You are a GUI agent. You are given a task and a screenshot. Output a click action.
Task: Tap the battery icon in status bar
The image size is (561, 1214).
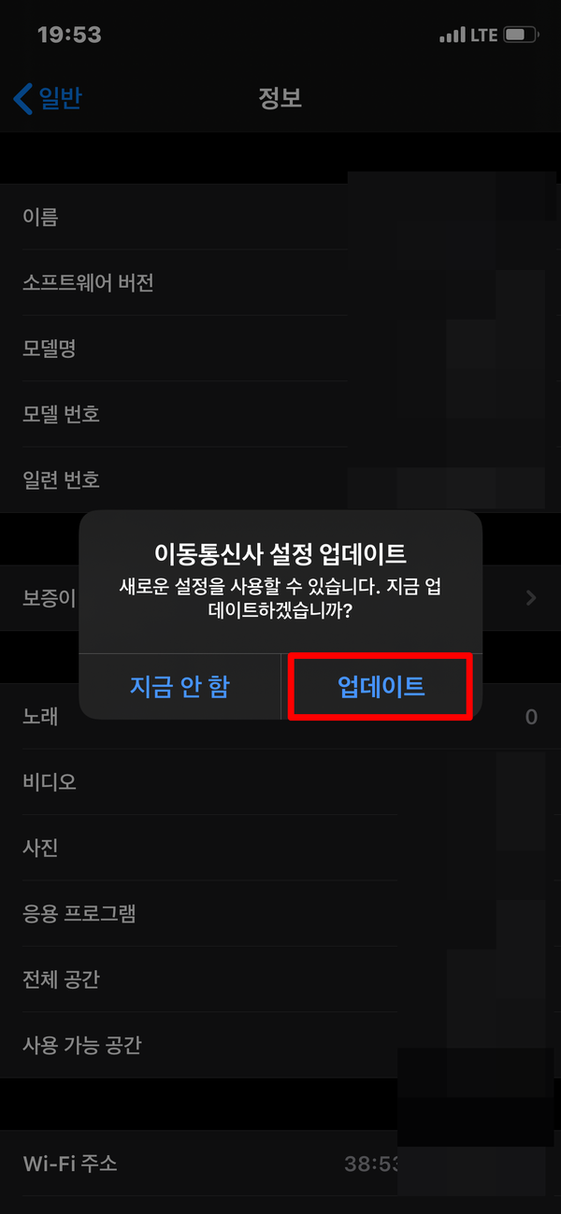(x=521, y=36)
